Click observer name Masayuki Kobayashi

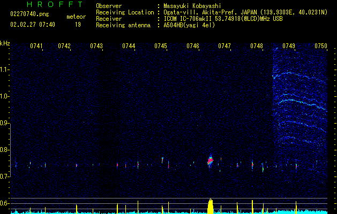click(192, 6)
